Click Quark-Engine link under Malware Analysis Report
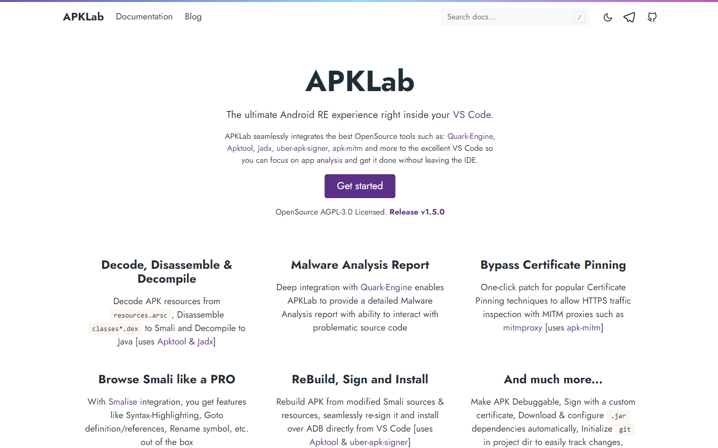This screenshot has width=718, height=448. click(x=386, y=287)
